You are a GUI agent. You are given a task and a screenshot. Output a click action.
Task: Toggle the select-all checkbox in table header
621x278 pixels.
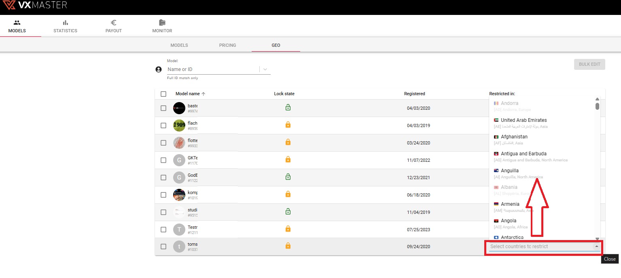(x=163, y=94)
